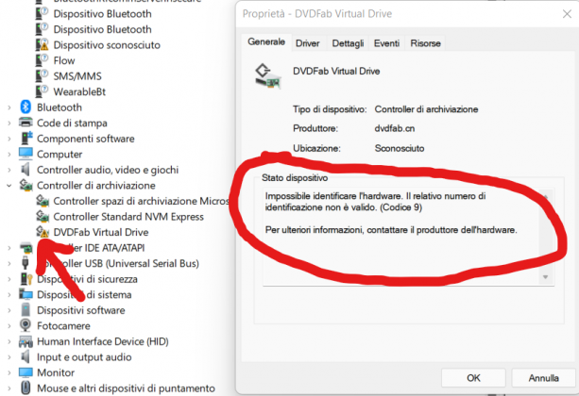This screenshot has width=579, height=396.
Task: Click the Computer category icon
Action: [x=26, y=154]
